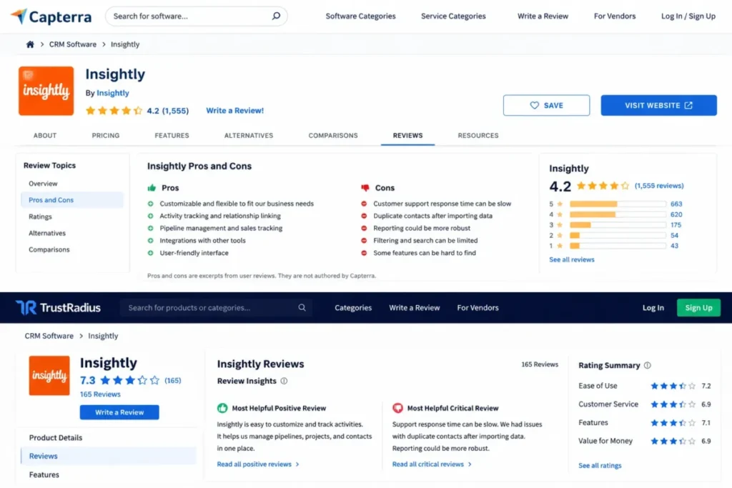Click the red Most Helpful Critical icon
732x488 pixels.
(397, 408)
